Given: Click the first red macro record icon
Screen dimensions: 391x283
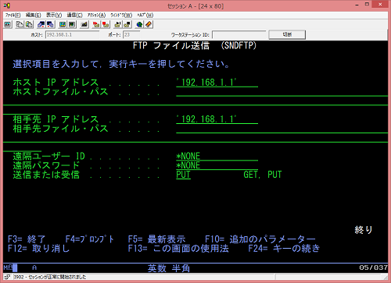Looking at the screenshot, I should (96, 24).
